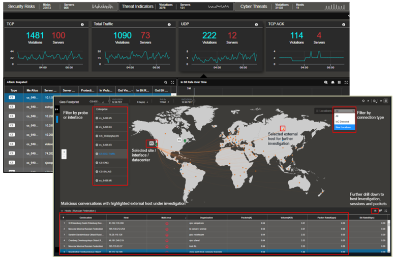Click malicious indicator for host 185.130.212.254
Viewport: 393px width, 257px height.
coord(167,229)
